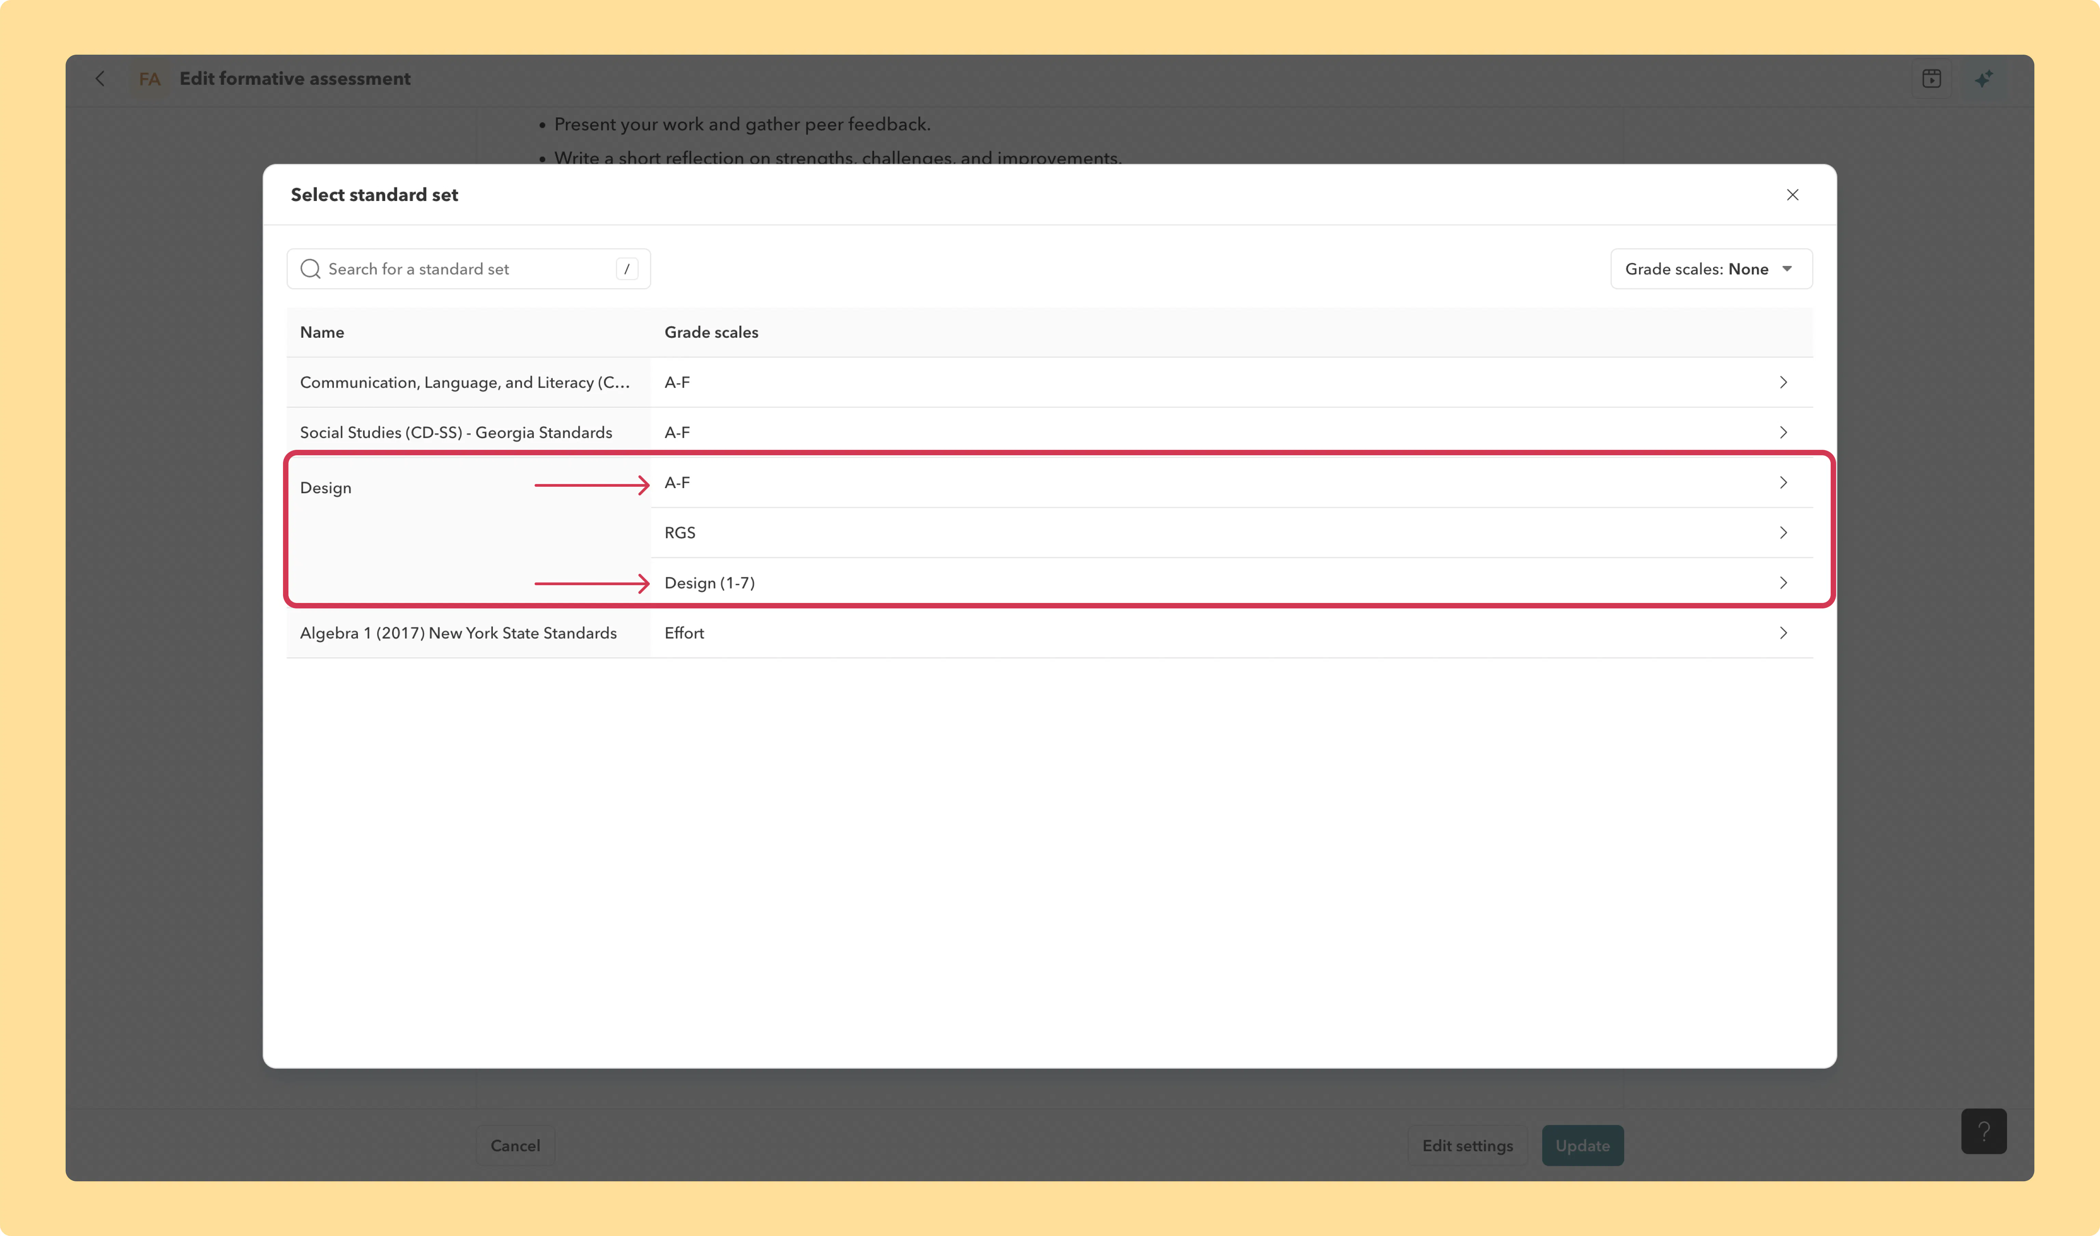Open chevron for Algebra 1 Effort row
Image resolution: width=2100 pixels, height=1236 pixels.
click(1783, 633)
